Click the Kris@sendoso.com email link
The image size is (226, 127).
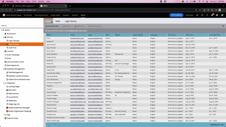77,38
